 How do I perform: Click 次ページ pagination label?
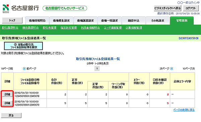tap(164, 69)
